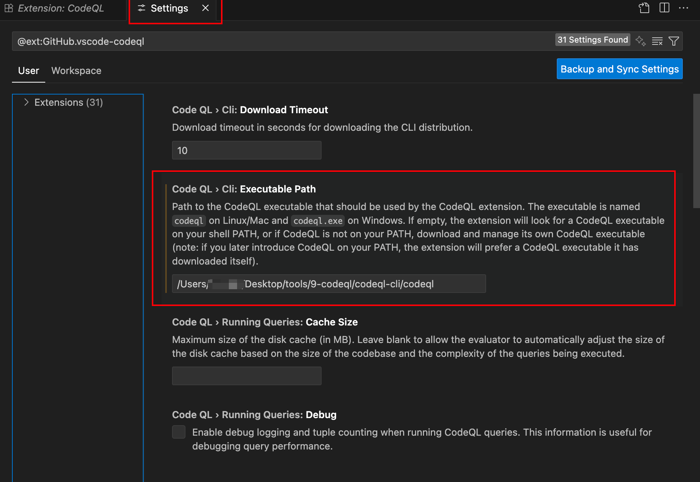Edit the Executable Path input field
The width and height of the screenshot is (700, 482).
coord(329,284)
